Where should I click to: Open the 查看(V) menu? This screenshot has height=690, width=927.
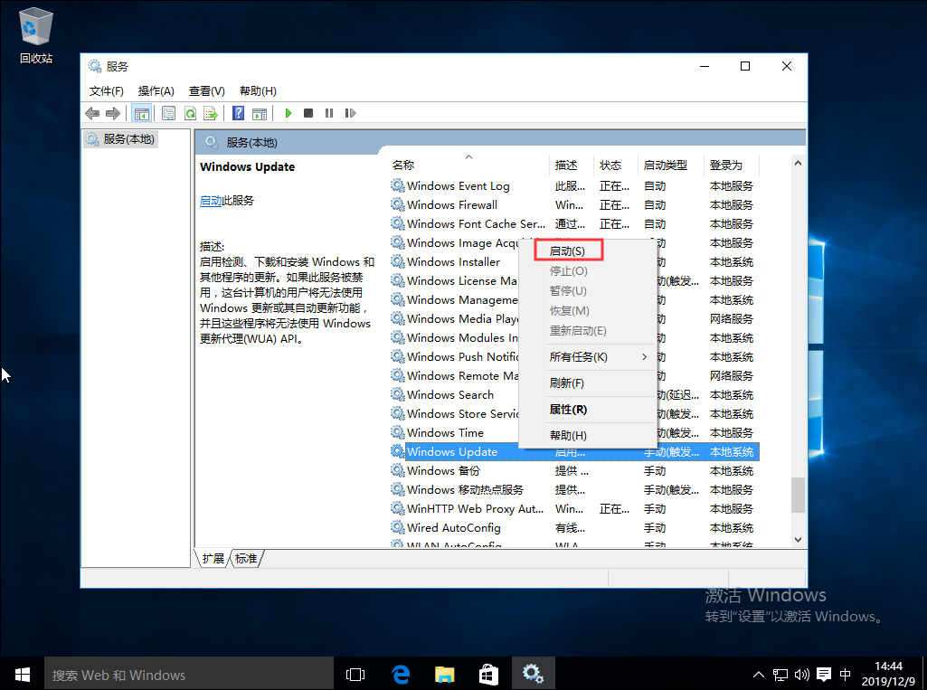coord(206,90)
